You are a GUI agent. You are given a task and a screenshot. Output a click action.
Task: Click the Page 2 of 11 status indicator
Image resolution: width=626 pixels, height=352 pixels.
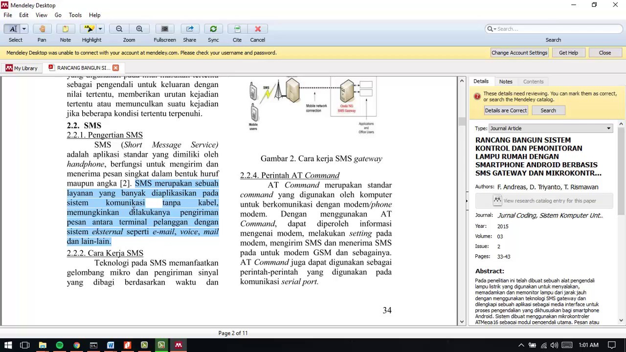[233, 333]
